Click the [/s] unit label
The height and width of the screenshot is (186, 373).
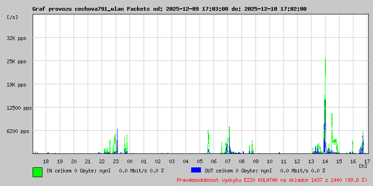pyautogui.click(x=13, y=17)
